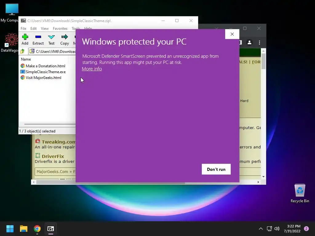
Task: Select the Visit MajorGeeks.html file
Action: click(x=41, y=77)
